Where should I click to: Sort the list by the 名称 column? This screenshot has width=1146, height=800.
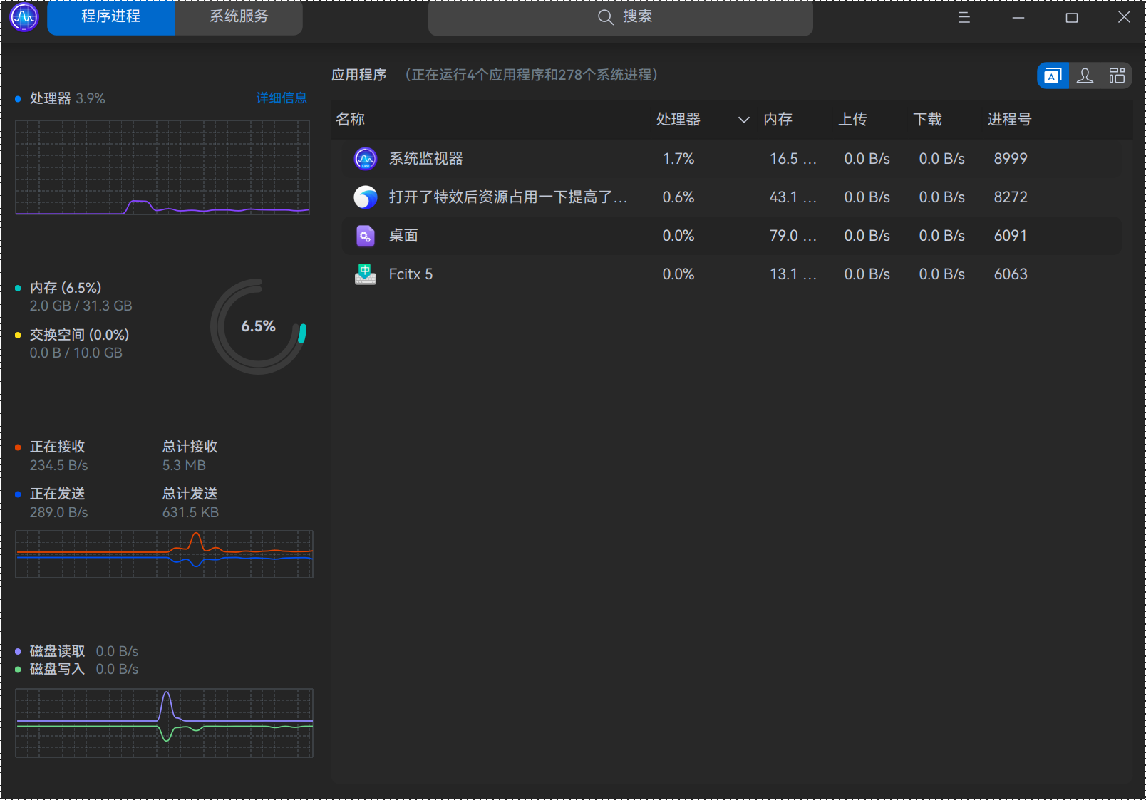coord(350,120)
